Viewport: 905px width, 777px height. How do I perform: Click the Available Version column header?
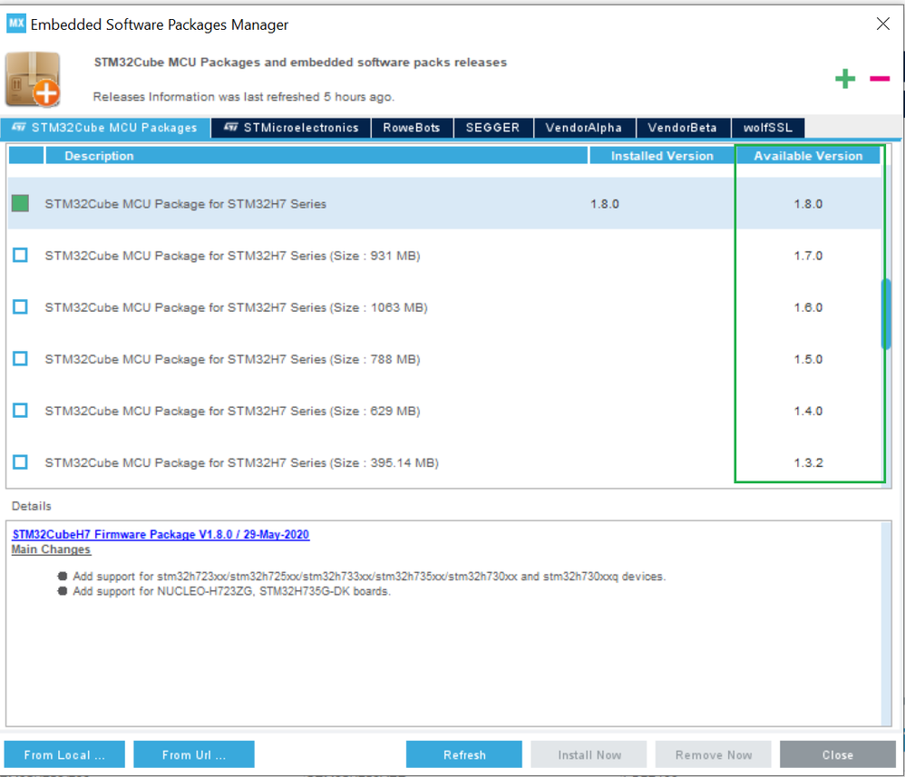click(x=808, y=156)
